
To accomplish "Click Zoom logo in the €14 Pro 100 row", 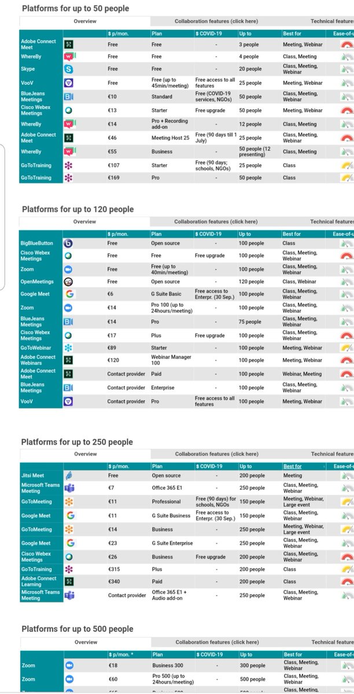I will pyautogui.click(x=67, y=308).
